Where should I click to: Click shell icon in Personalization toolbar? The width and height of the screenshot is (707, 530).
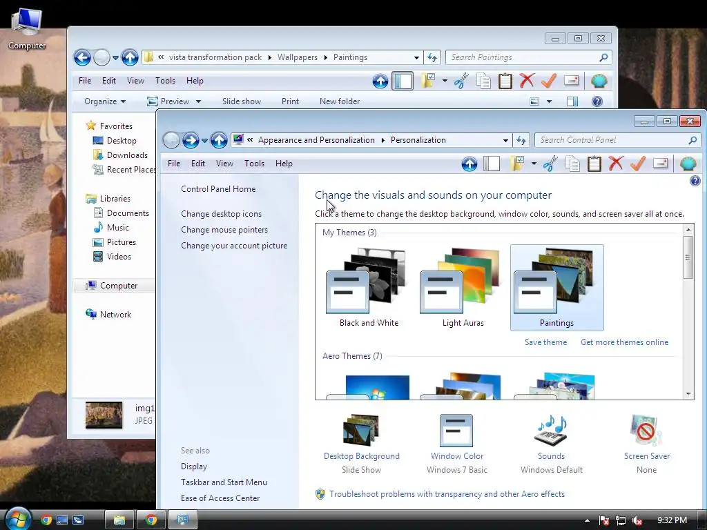tap(688, 164)
